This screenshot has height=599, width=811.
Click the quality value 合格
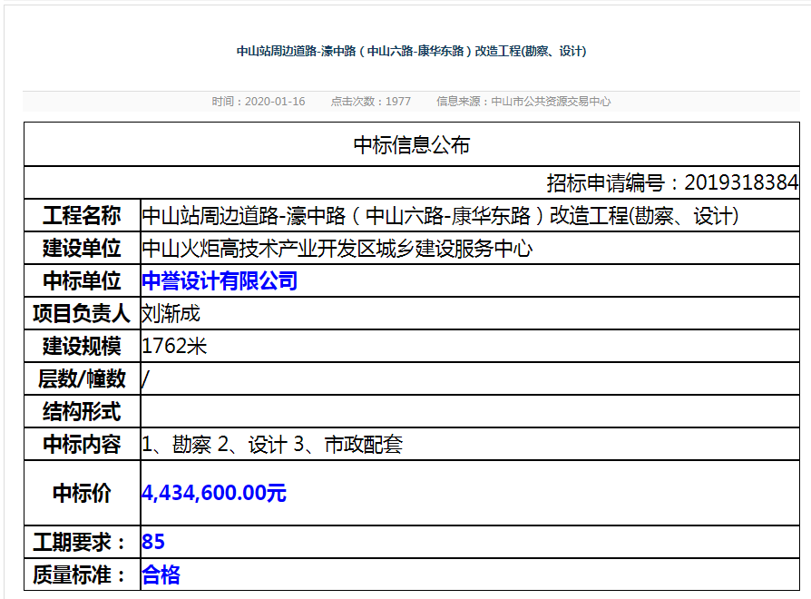[161, 574]
